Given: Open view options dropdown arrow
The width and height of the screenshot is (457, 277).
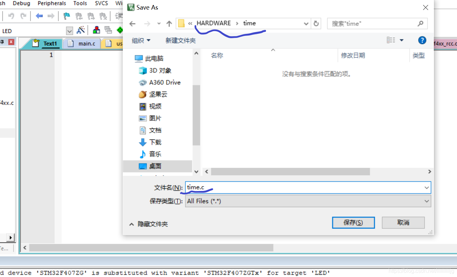Looking at the screenshot, I should (401, 40).
